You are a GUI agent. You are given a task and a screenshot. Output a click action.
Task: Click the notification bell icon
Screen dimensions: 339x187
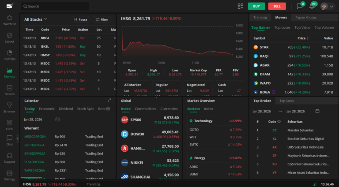pyautogui.click(x=313, y=6)
